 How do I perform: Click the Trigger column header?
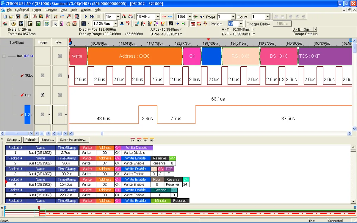click(43, 42)
